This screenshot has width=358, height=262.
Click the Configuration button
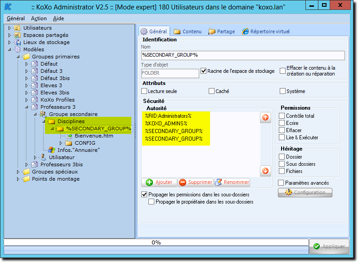pyautogui.click(x=305, y=193)
